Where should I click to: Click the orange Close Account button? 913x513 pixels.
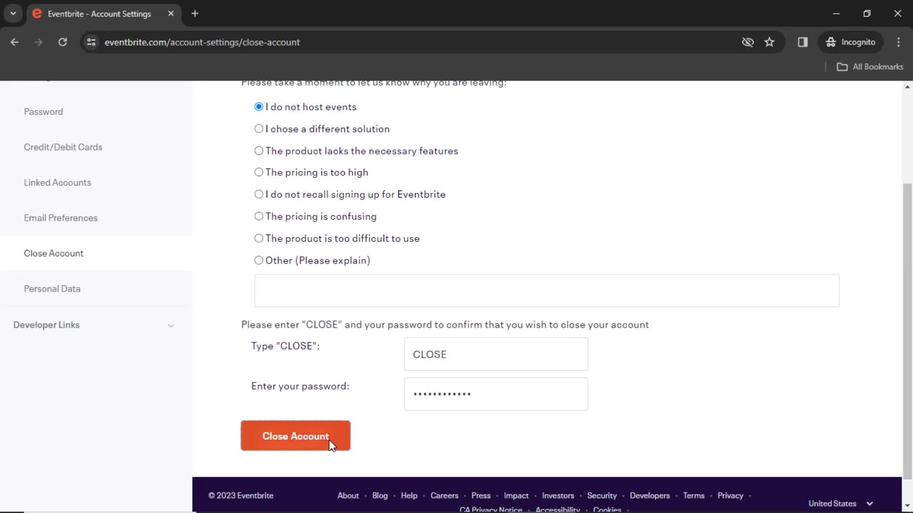(x=295, y=436)
